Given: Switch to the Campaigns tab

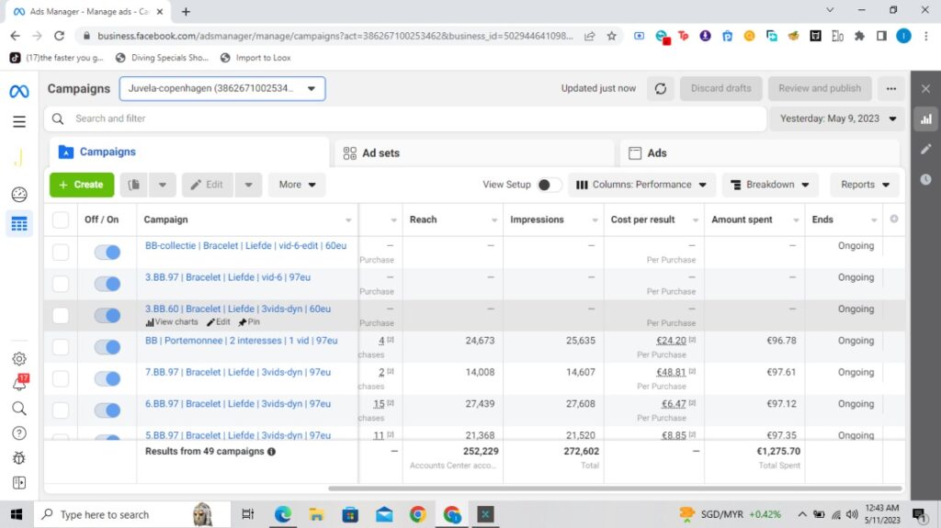Looking at the screenshot, I should tap(189, 152).
